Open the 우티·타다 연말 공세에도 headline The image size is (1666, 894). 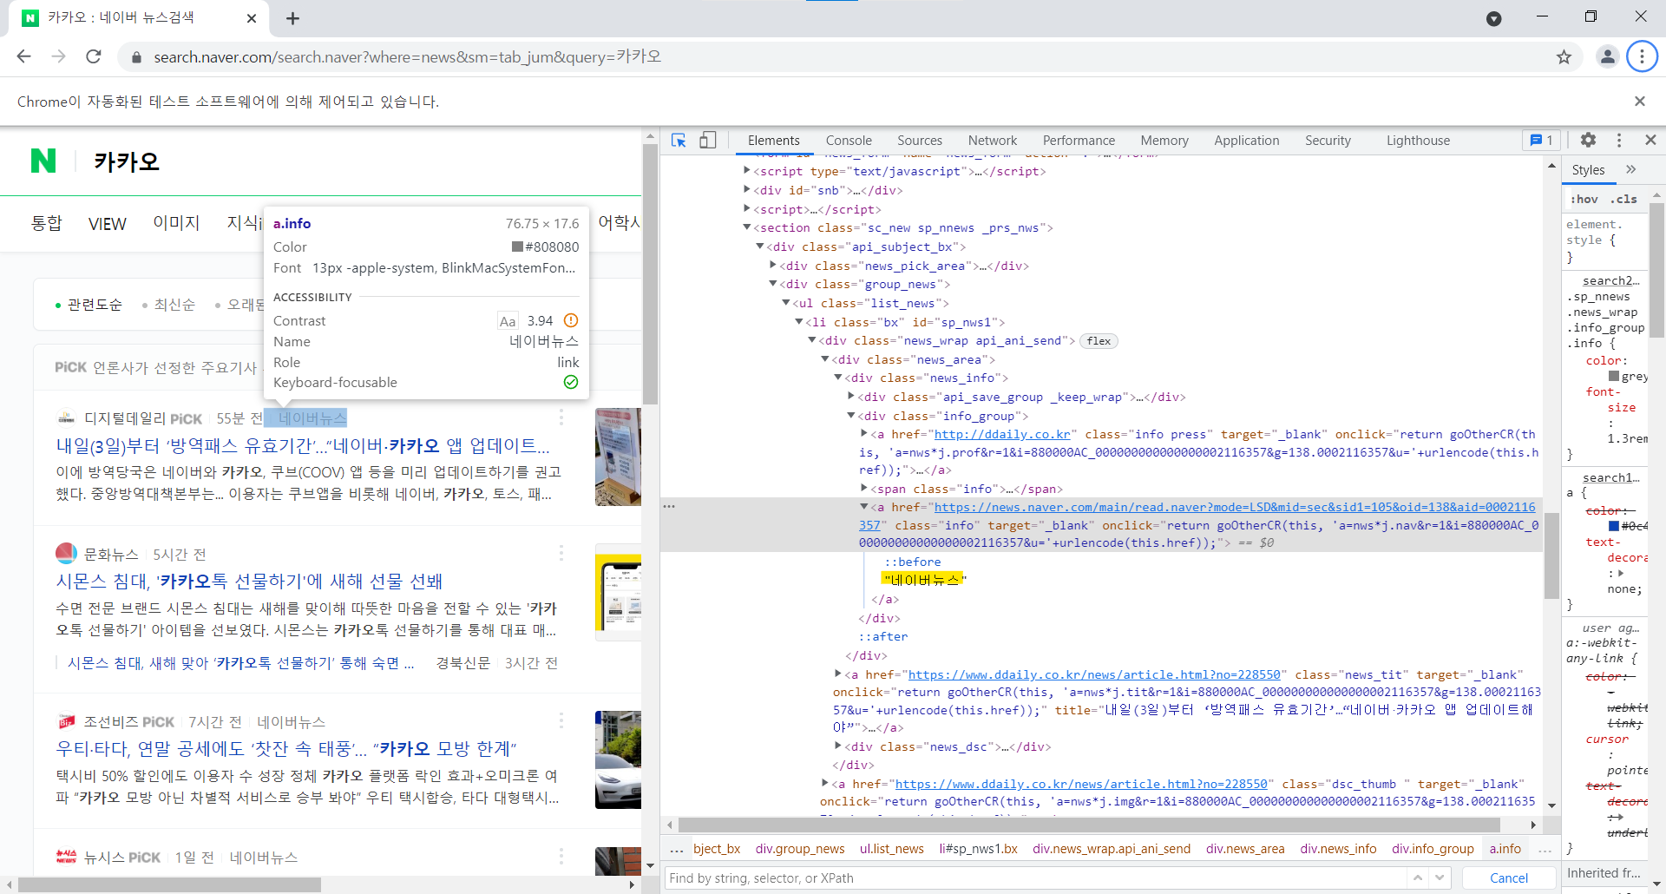[x=286, y=748]
